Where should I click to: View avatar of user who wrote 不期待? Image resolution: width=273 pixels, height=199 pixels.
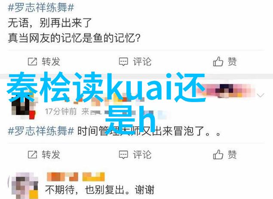pos(25,185)
